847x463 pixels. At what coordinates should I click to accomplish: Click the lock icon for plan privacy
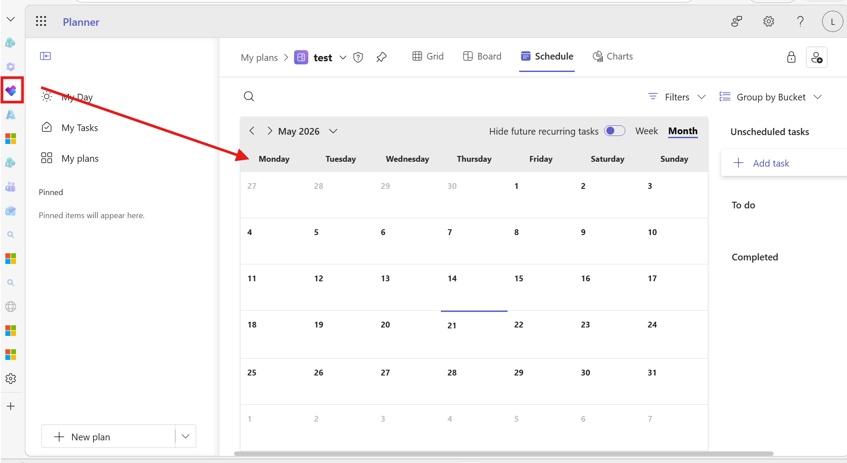[791, 57]
